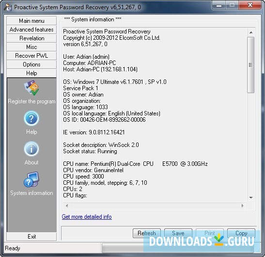The image size is (265, 257).
Task: Click the vertical scrollbar thumb
Action: [251, 65]
